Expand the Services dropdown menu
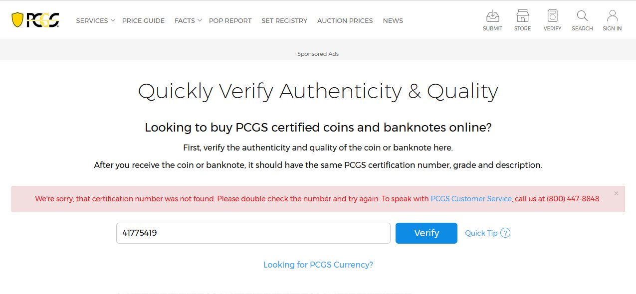636x294 pixels. coord(95,20)
